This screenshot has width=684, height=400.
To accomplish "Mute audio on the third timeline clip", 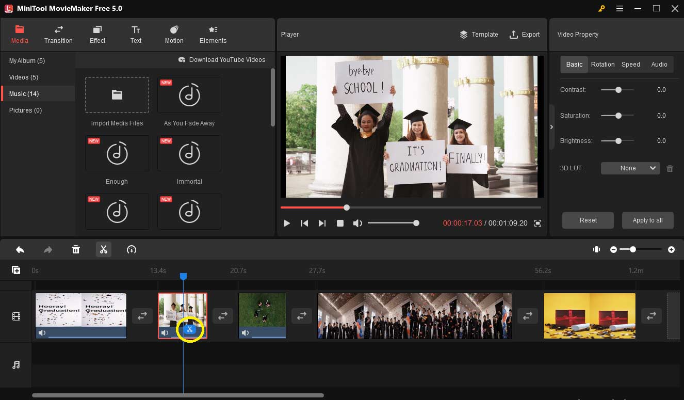I will point(245,332).
